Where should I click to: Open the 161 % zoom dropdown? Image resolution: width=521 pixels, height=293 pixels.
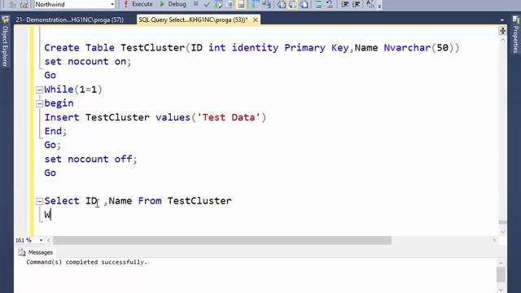pos(41,240)
